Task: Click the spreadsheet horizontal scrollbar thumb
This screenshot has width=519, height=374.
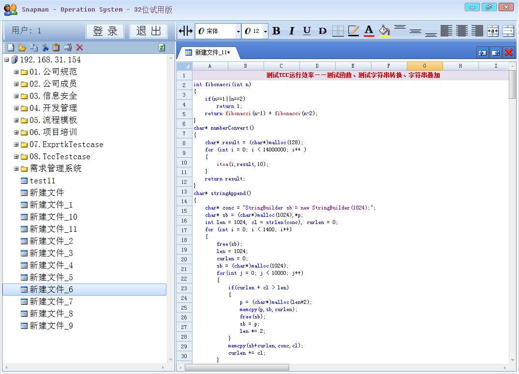Action: coord(237,367)
